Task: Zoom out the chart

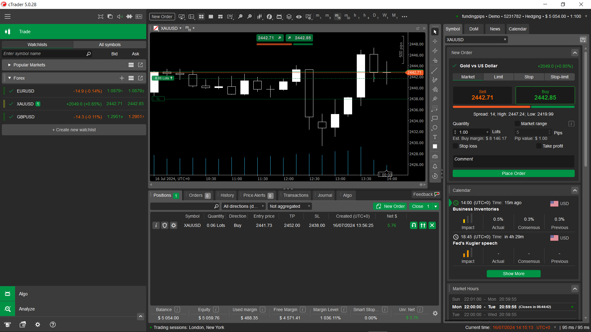Action: pyautogui.click(x=240, y=17)
